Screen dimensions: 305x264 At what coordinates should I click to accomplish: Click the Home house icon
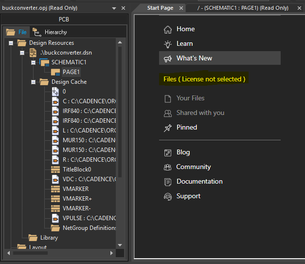point(168,29)
